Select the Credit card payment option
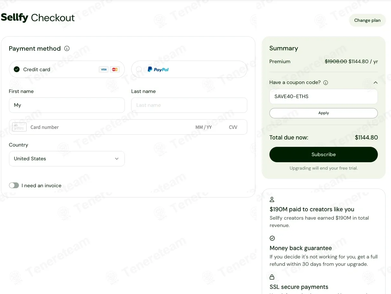The height and width of the screenshot is (294, 391). tap(67, 69)
